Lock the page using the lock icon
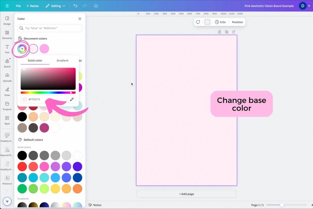 tap(219, 32)
